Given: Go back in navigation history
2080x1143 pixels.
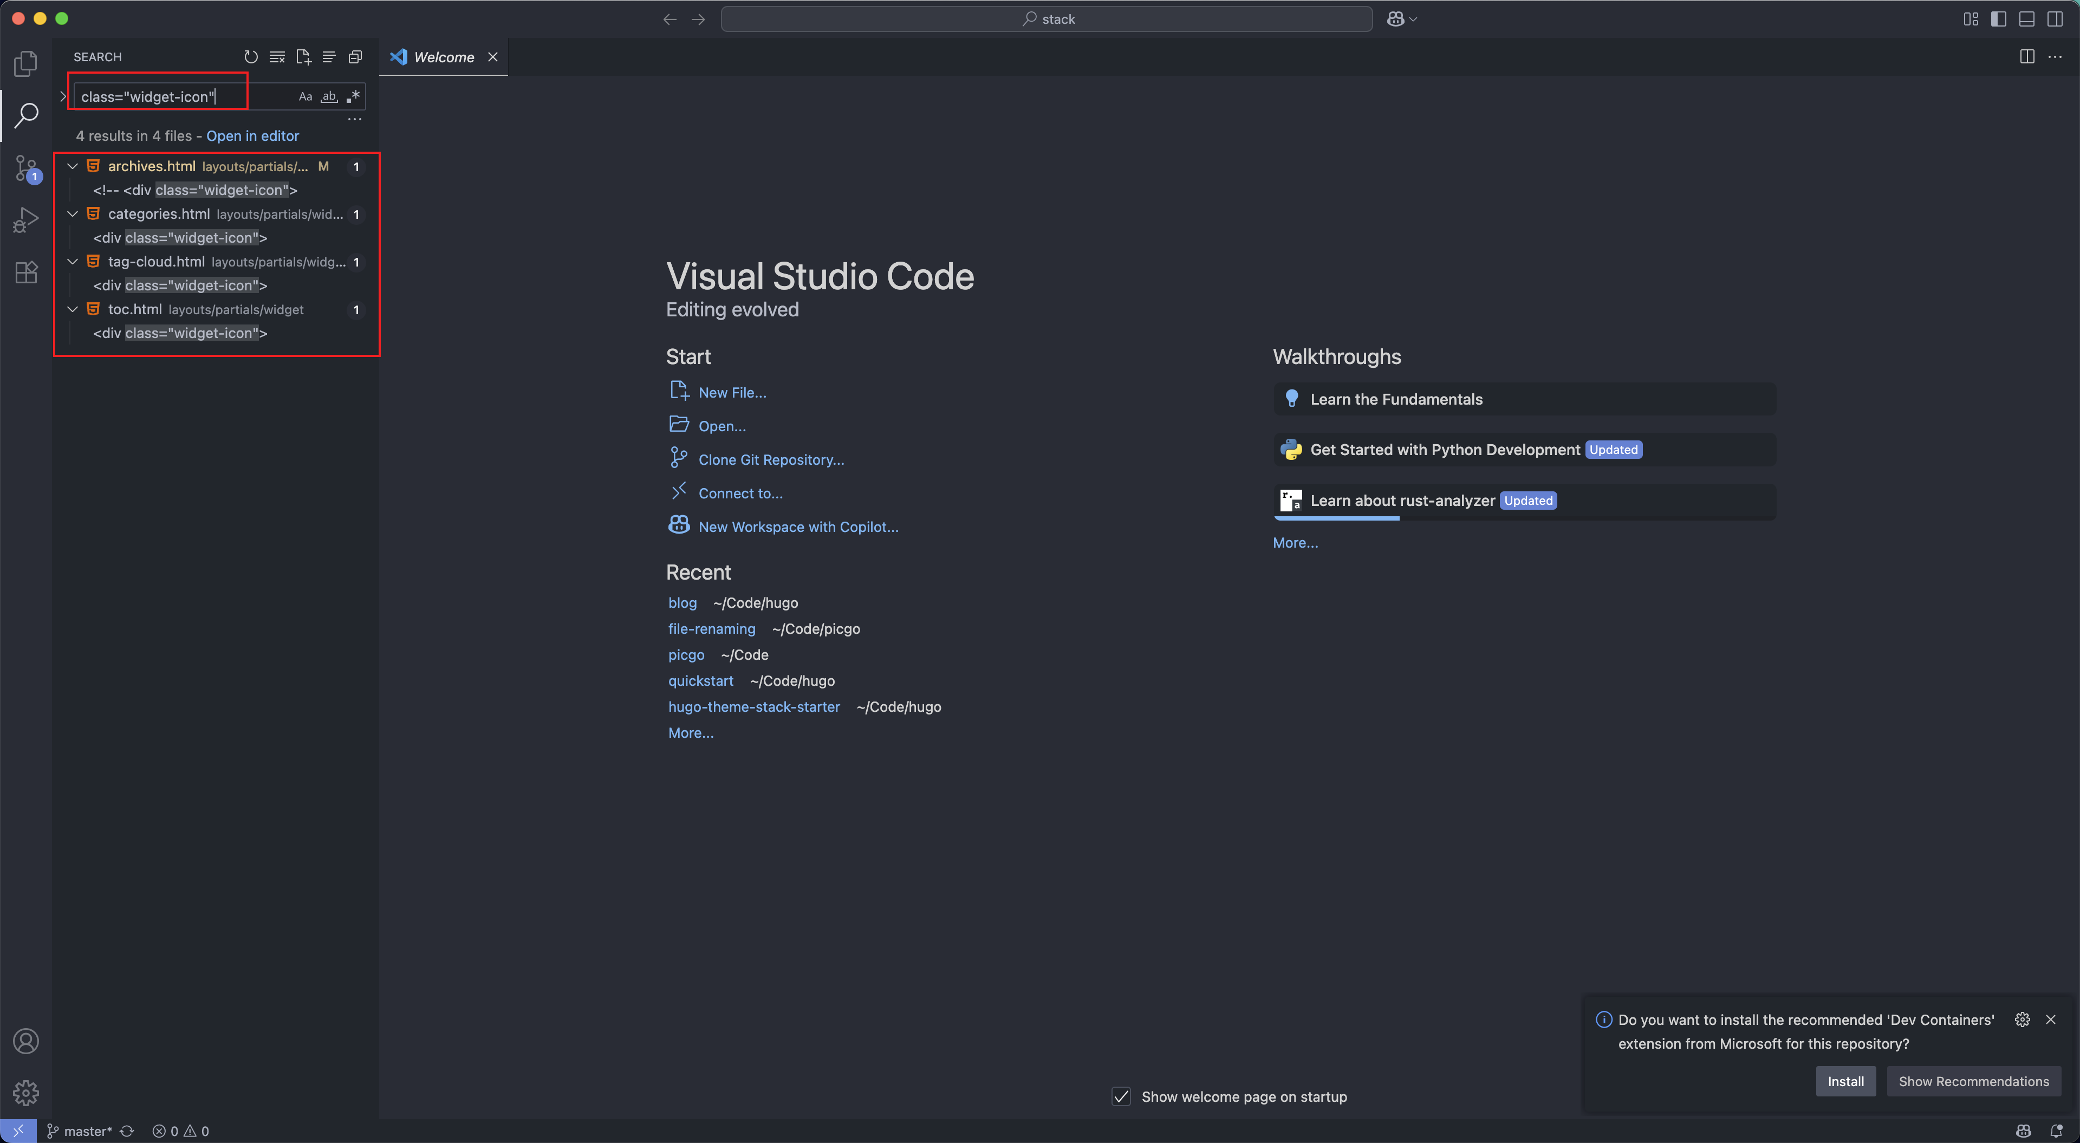Looking at the screenshot, I should coord(669,20).
